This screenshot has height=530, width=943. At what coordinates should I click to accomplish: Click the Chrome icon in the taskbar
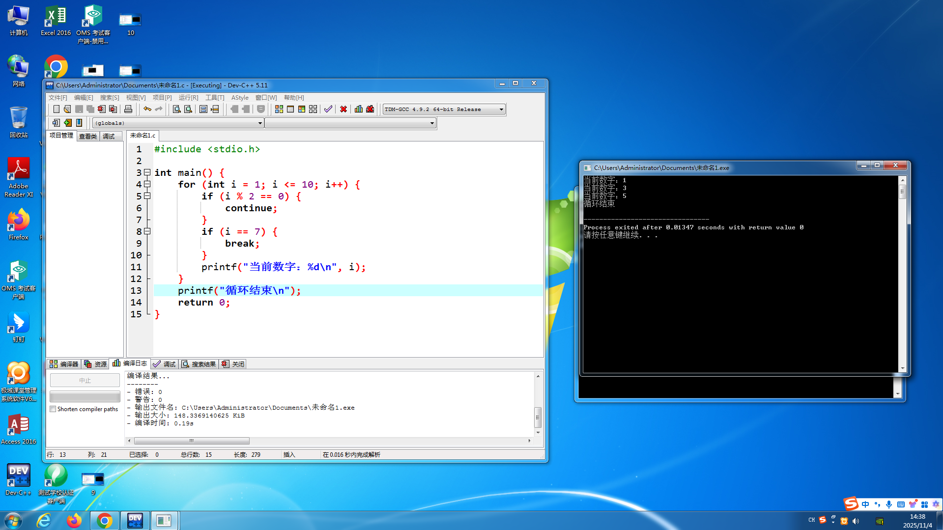[x=104, y=520]
